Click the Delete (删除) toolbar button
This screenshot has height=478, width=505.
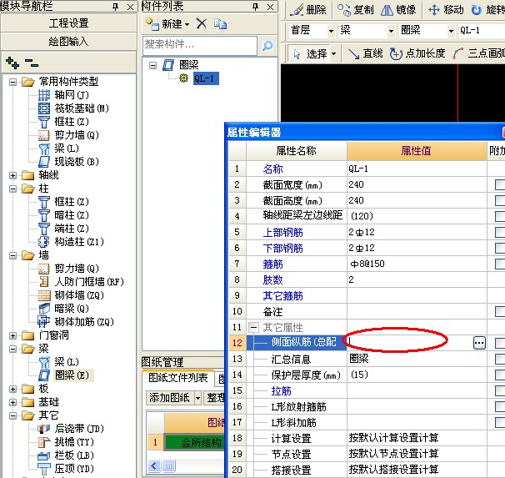[307, 10]
